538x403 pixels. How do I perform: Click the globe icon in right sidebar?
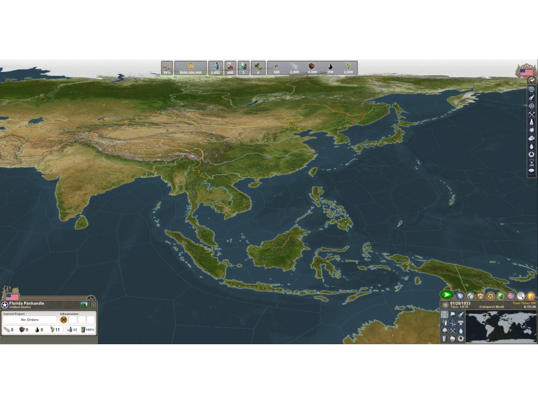pos(532,89)
